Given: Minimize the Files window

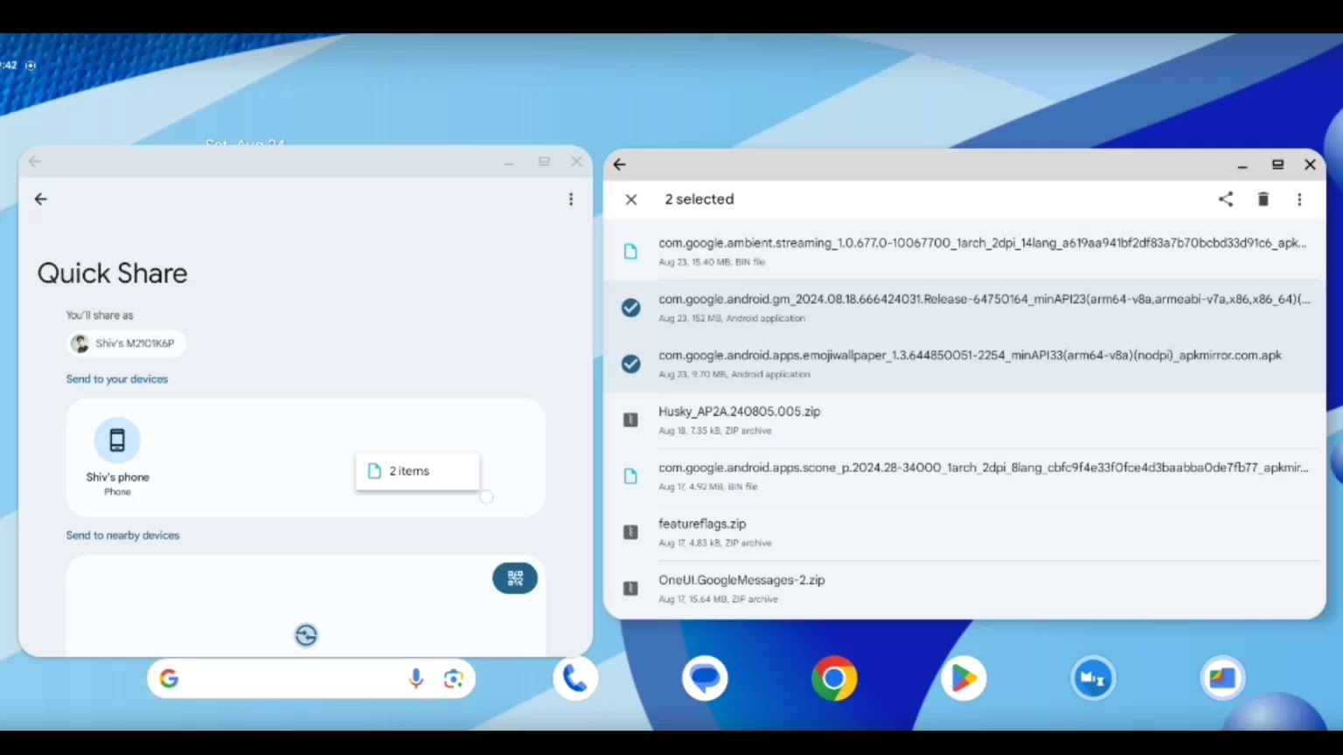Looking at the screenshot, I should tap(1242, 165).
